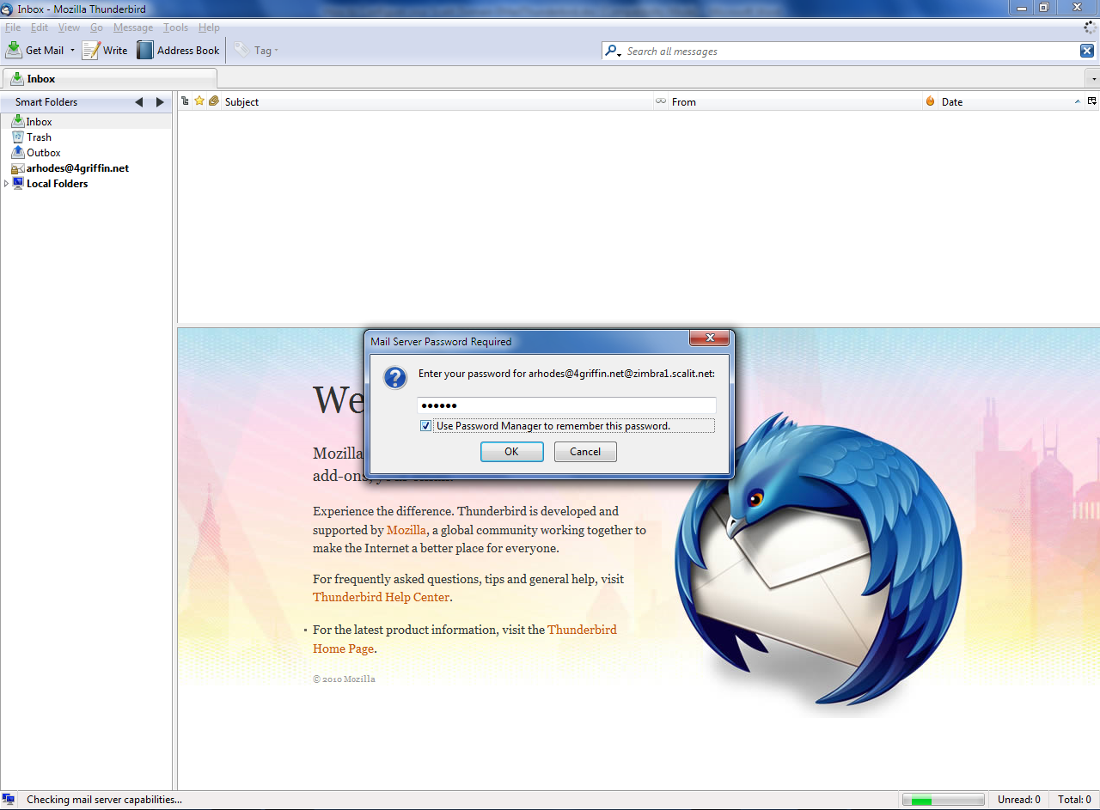Click Cancel in the password dialog
1100x810 pixels.
585,452
